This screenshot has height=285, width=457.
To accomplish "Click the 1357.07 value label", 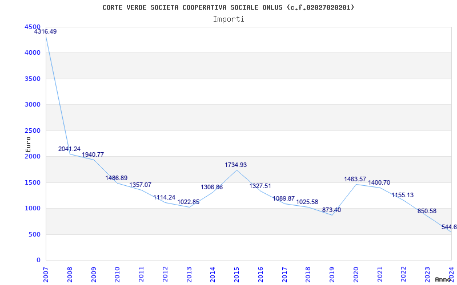I will point(141,185).
